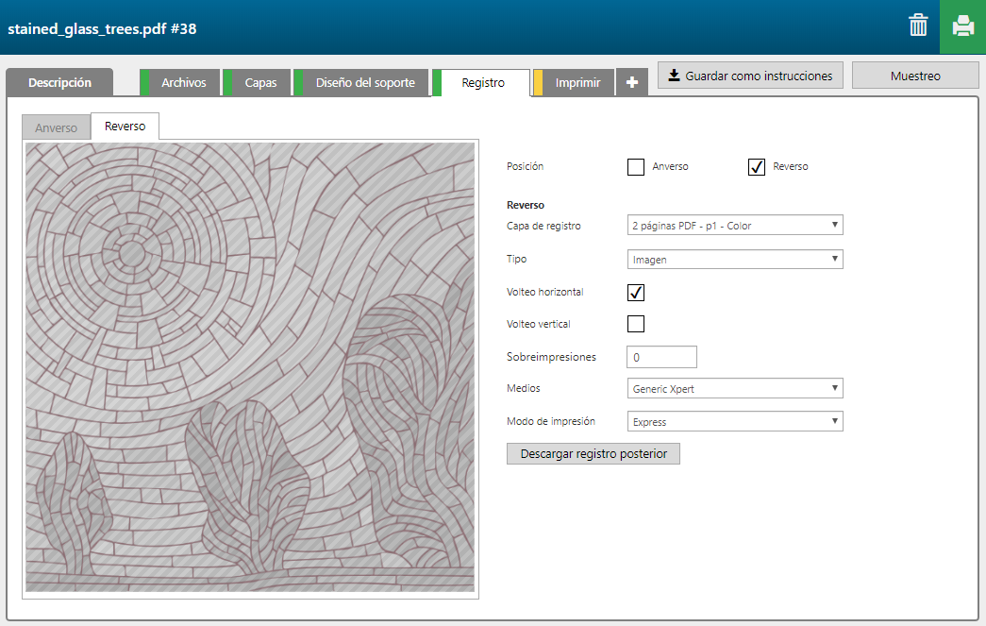Screen dimensions: 986x626
Task: Uncheck the Reverso position checkbox
Action: (x=756, y=167)
